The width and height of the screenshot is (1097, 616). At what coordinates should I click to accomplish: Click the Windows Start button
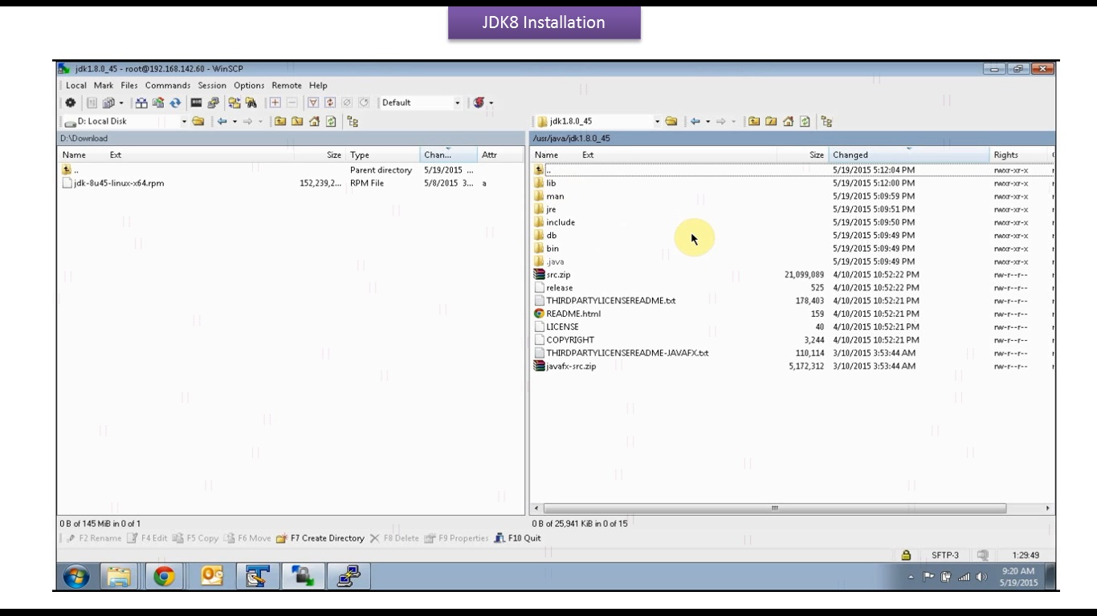[76, 576]
